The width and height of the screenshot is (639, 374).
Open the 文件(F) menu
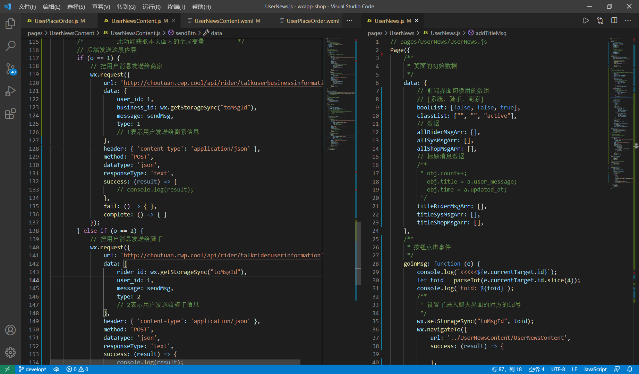[x=27, y=7]
